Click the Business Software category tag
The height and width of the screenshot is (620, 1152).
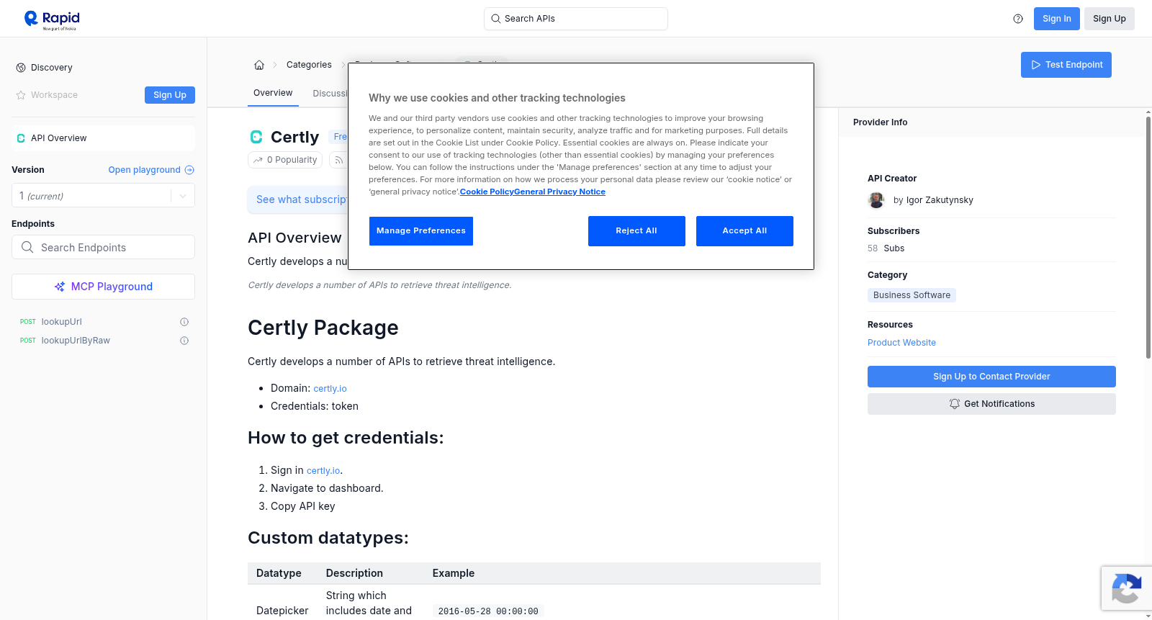coord(912,295)
